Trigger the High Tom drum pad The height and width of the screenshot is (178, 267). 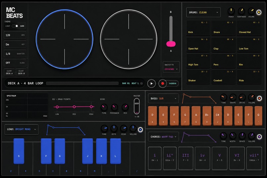coord(198,61)
